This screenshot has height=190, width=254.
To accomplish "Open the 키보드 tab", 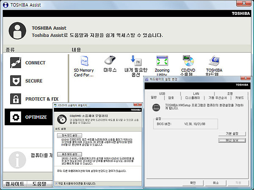I will click(240, 98).
